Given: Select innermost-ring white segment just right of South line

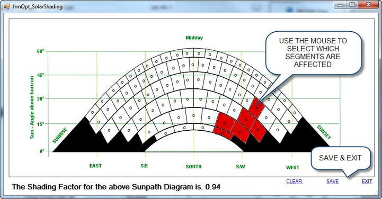Looking at the screenshot, I should click(203, 128).
